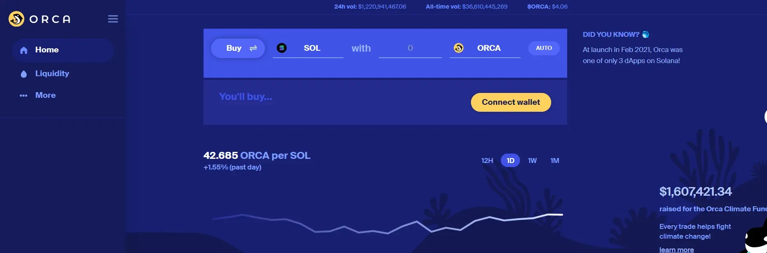Click the globe emoji beside Did You Know
The height and width of the screenshot is (253, 767).
pos(646,34)
